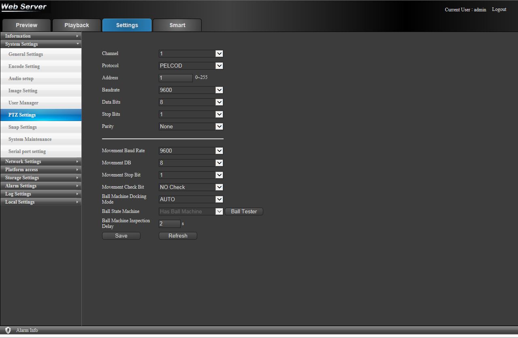
Task: Open the Protocol dropdown
Action: [x=191, y=66]
